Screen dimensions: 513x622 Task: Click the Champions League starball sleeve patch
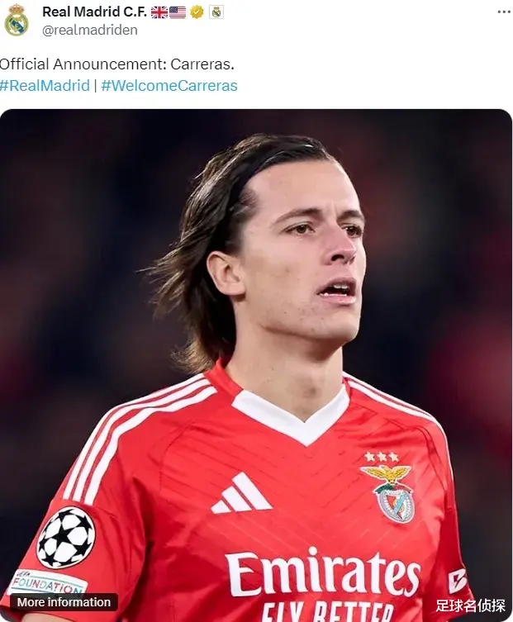(66, 537)
